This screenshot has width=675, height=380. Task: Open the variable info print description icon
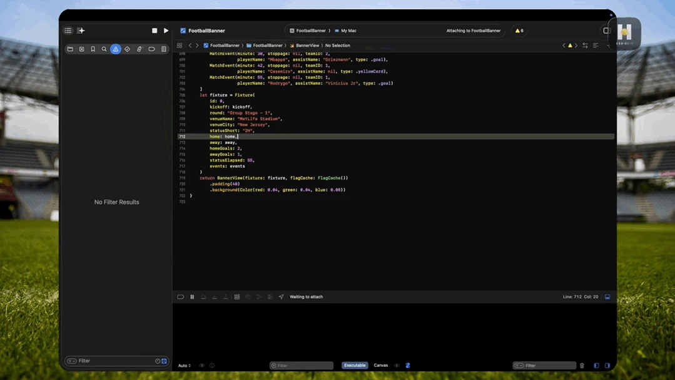pyautogui.click(x=212, y=366)
